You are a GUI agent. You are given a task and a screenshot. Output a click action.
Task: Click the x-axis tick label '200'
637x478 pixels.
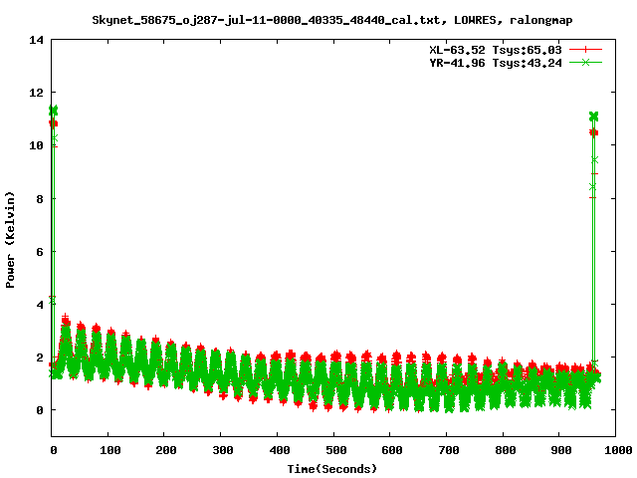pyautogui.click(x=166, y=450)
